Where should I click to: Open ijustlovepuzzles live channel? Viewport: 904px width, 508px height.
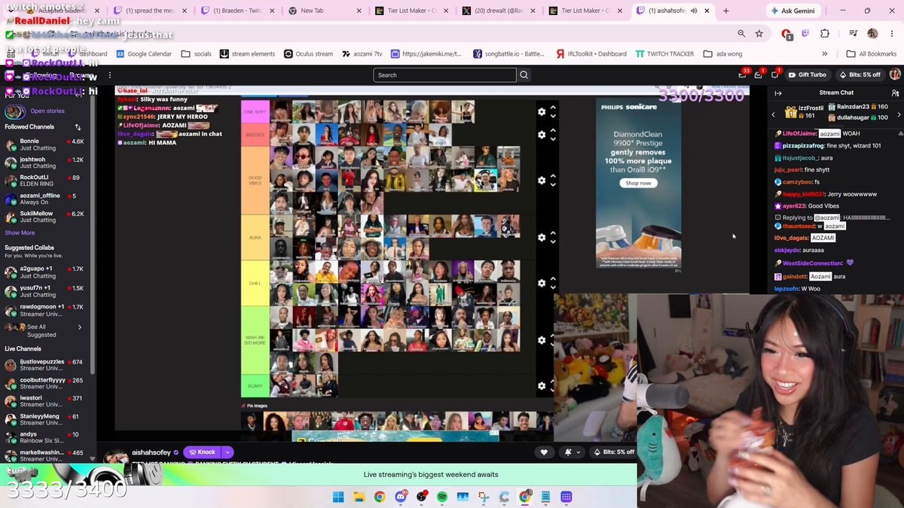coord(45,366)
